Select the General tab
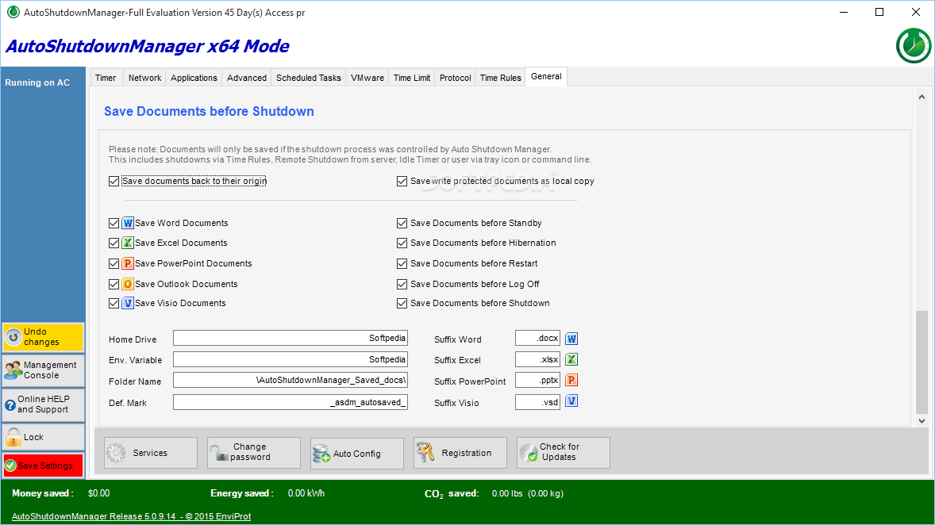The image size is (935, 525). (x=546, y=77)
